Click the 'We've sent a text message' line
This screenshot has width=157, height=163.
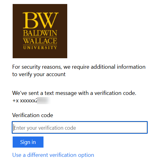[74, 93]
